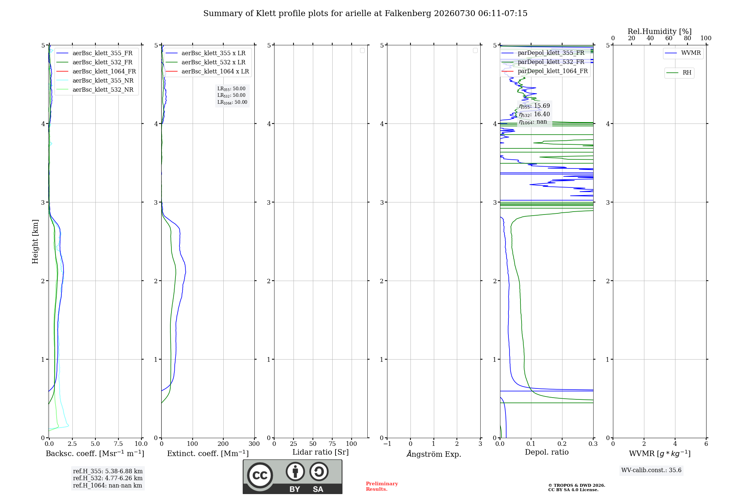The width and height of the screenshot is (731, 497).
Task: Click the BY attribution person icon
Action: pos(295,471)
